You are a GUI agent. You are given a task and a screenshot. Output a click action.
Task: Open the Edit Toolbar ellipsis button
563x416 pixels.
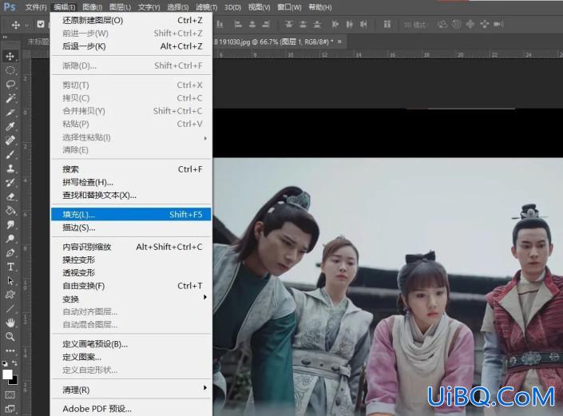[x=10, y=351]
